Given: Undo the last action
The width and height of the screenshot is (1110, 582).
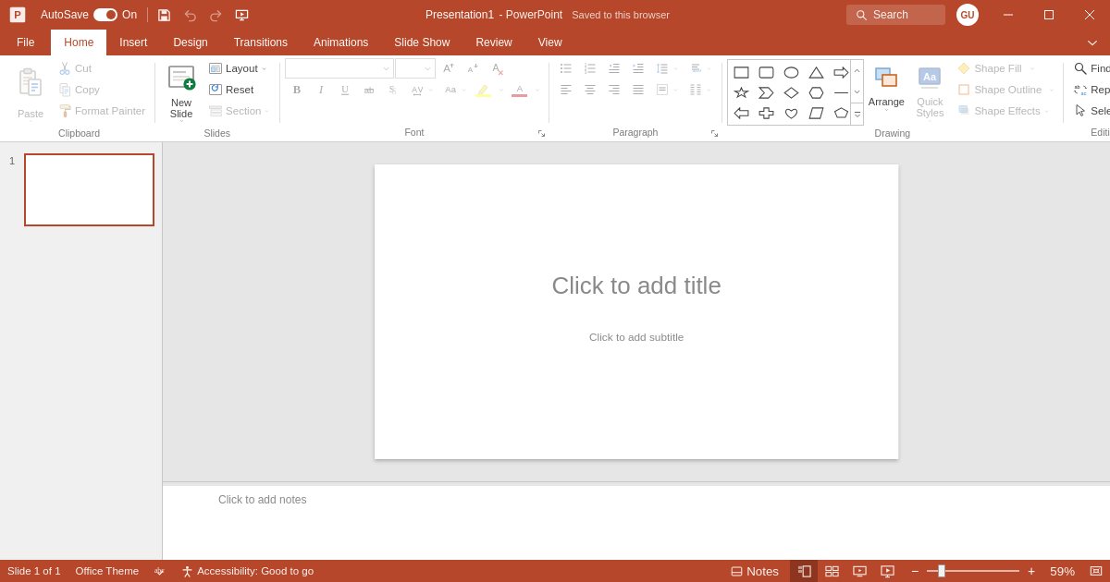Looking at the screenshot, I should (x=190, y=15).
